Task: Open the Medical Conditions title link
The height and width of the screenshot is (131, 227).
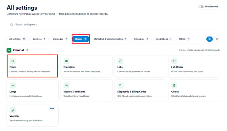Action: (74, 92)
